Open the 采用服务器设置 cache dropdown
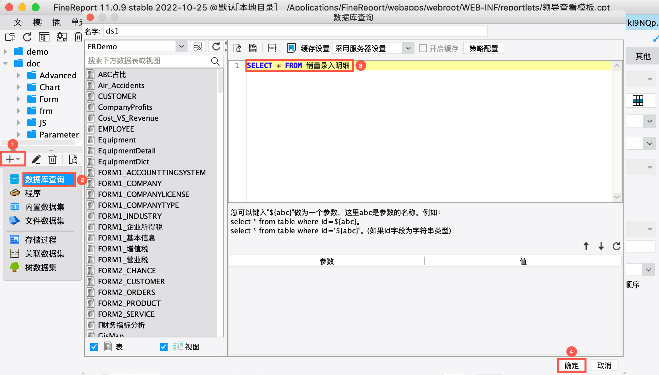The width and height of the screenshot is (659, 375). click(408, 48)
